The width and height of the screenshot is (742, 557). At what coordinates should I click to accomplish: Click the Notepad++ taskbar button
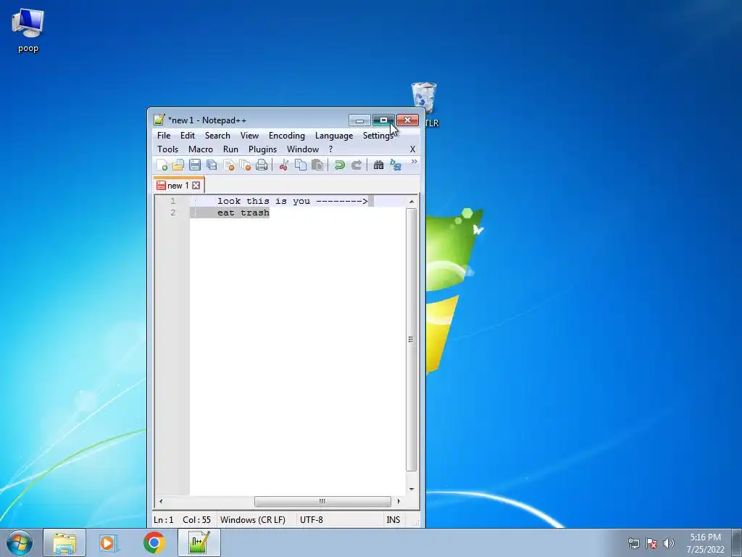coord(199,542)
